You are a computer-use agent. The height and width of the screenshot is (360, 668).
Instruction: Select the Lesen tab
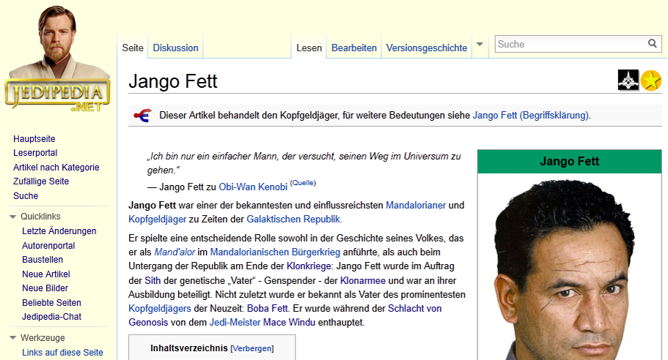pos(309,48)
